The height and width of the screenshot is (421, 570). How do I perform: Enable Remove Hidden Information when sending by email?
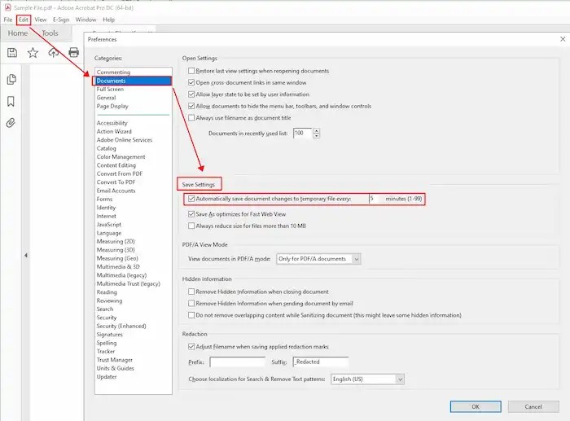click(191, 303)
